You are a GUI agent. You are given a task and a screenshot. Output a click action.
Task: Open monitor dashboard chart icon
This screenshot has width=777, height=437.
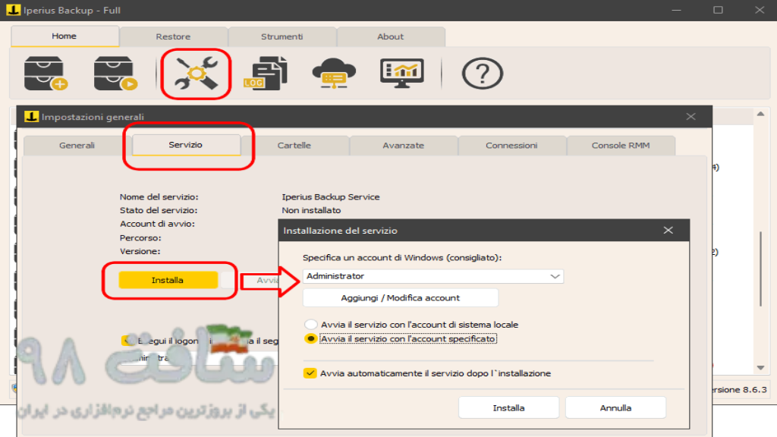click(x=402, y=74)
